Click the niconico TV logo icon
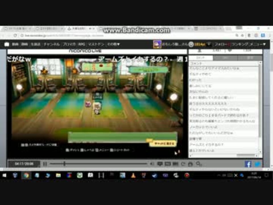This screenshot has width=273, height=205. pos(7,44)
